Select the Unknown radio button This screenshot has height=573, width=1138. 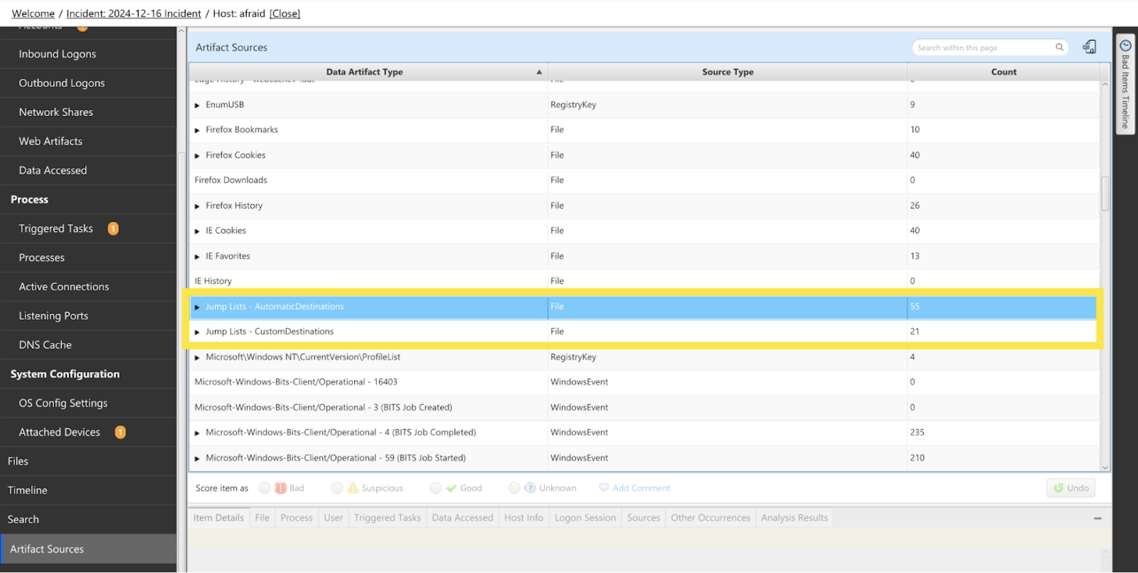click(514, 488)
